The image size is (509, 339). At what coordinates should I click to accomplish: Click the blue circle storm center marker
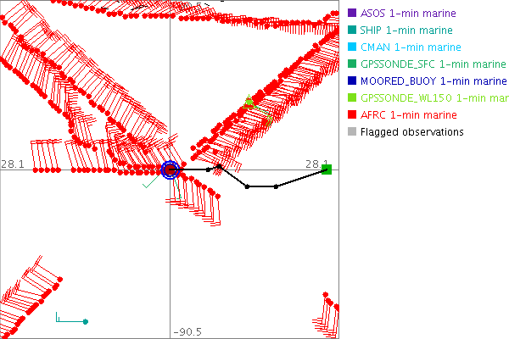(171, 170)
